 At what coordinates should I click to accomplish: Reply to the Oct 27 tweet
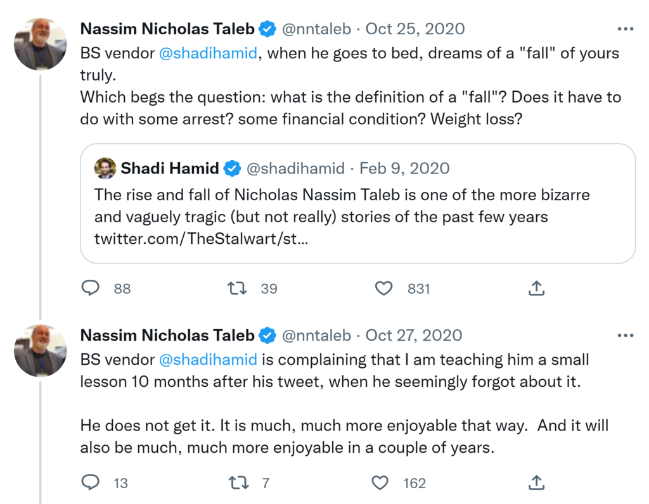pos(91,483)
